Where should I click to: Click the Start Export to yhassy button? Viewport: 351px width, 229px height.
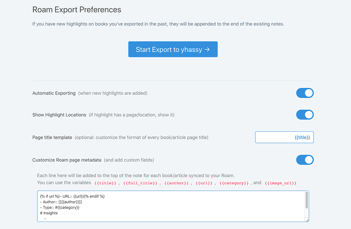[x=173, y=49]
